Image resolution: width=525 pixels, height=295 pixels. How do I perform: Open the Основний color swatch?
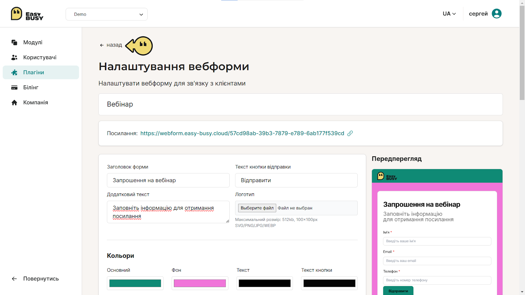click(x=135, y=283)
